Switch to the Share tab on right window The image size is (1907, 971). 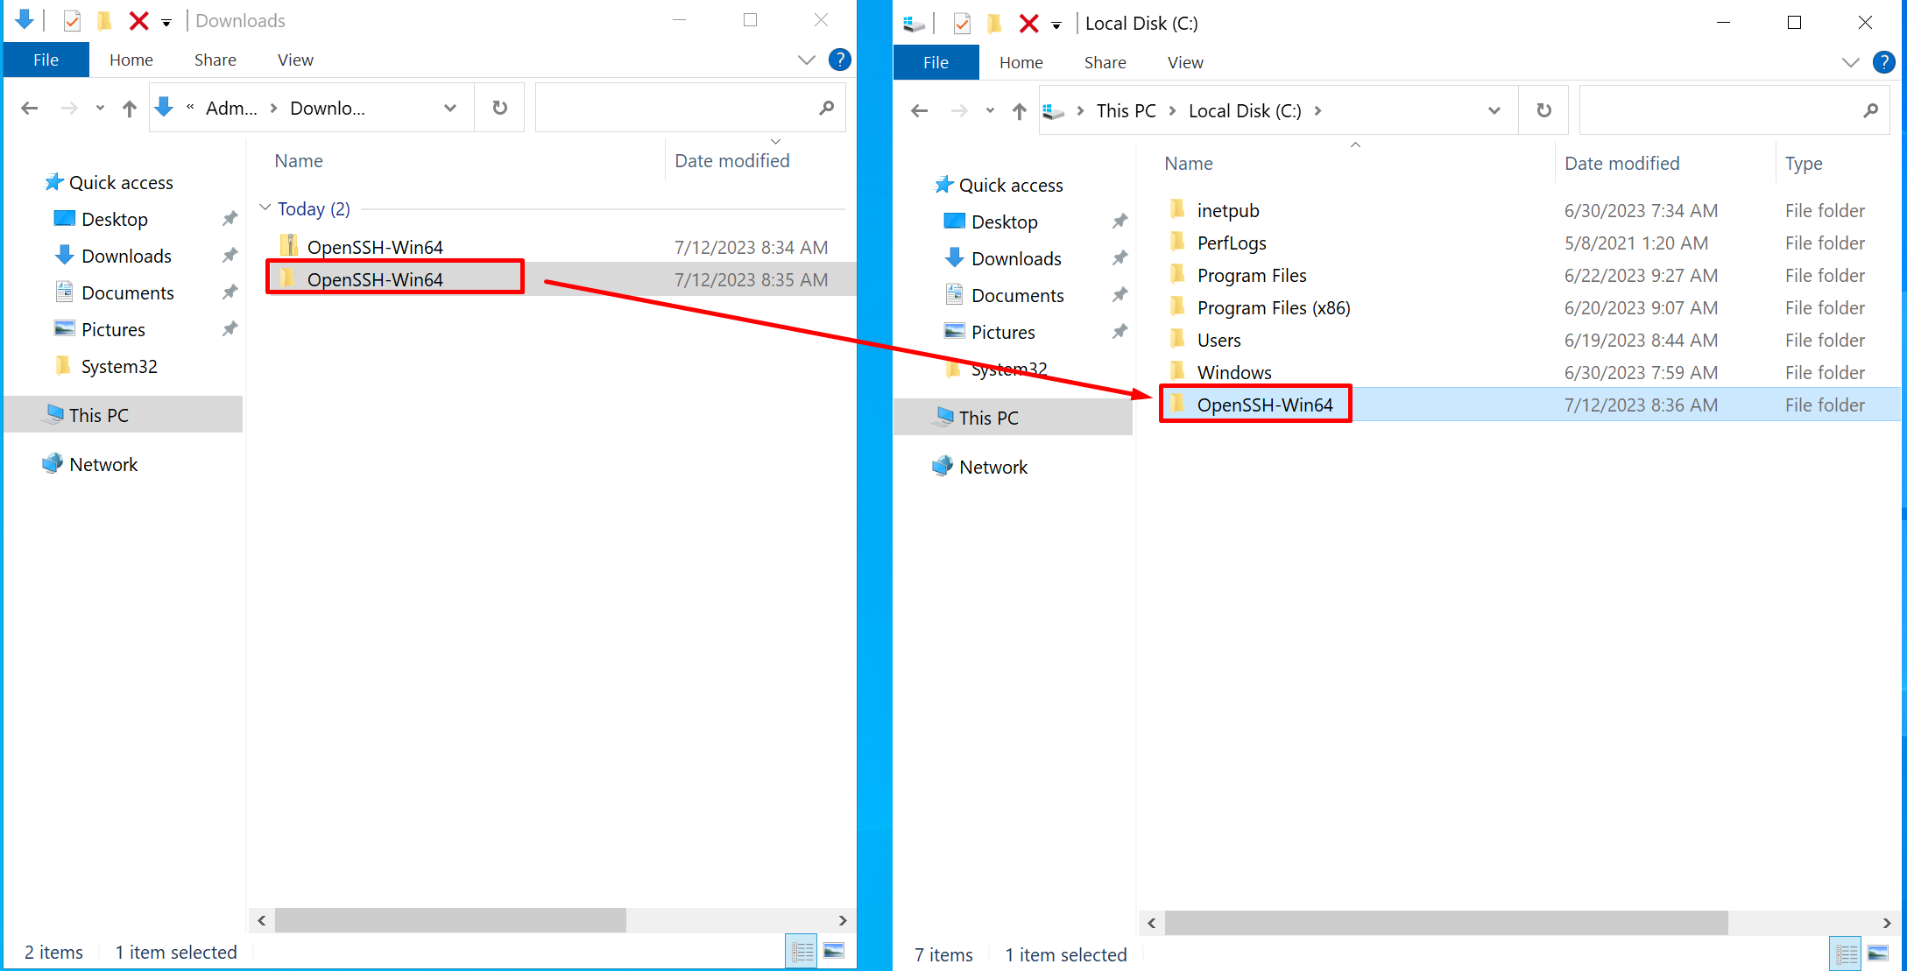[1105, 61]
